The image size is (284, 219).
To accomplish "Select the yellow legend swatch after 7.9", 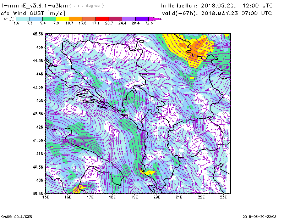I will (x=62, y=19).
